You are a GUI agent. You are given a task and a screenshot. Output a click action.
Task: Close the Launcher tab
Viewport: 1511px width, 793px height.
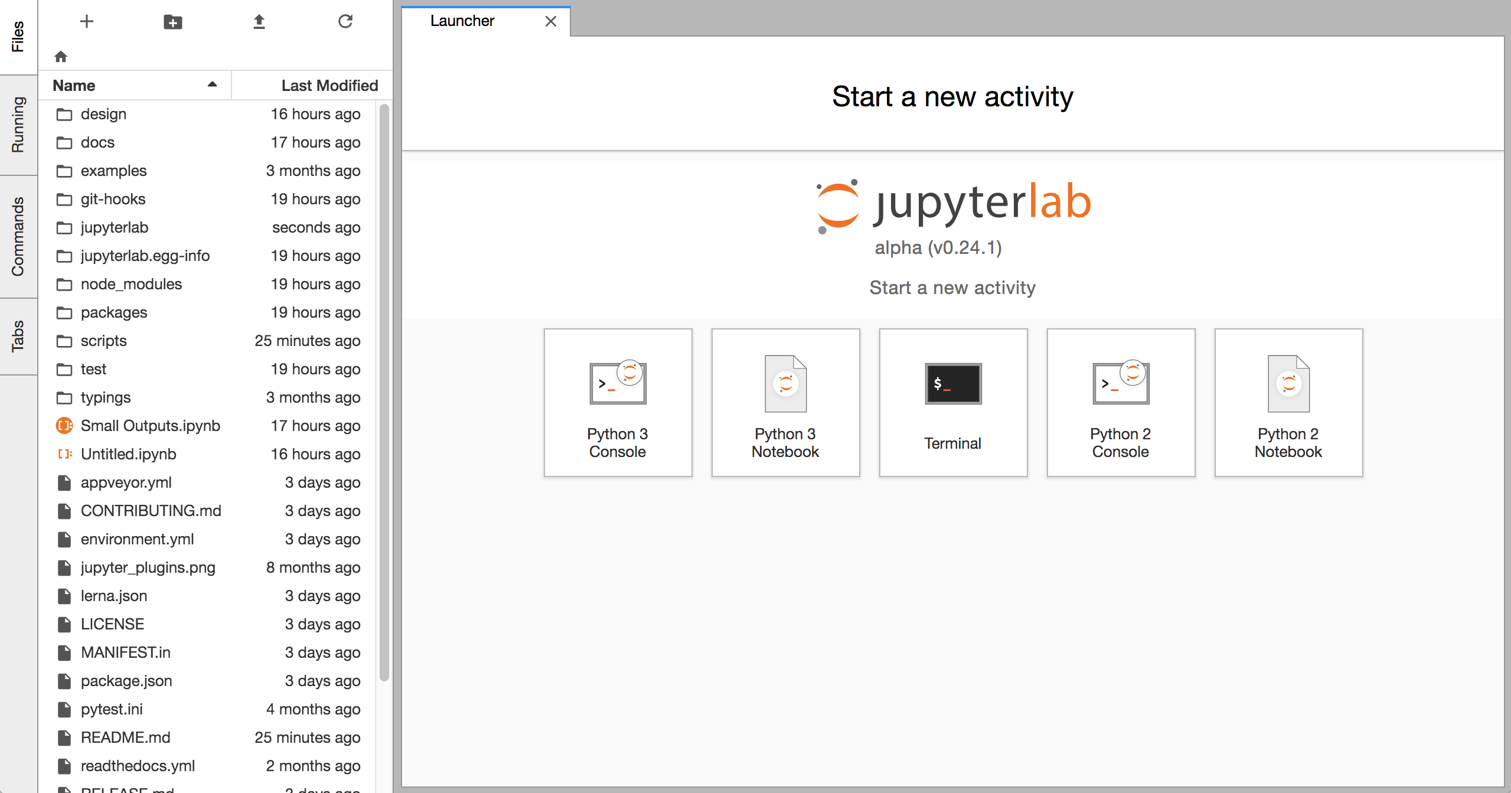point(550,21)
